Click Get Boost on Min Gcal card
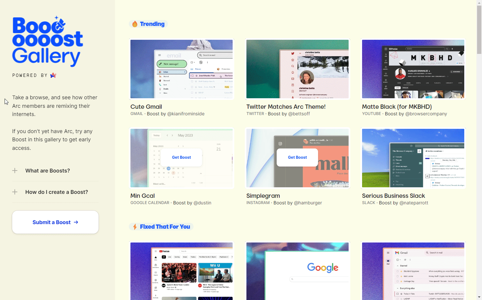This screenshot has width=482, height=300. (181, 157)
